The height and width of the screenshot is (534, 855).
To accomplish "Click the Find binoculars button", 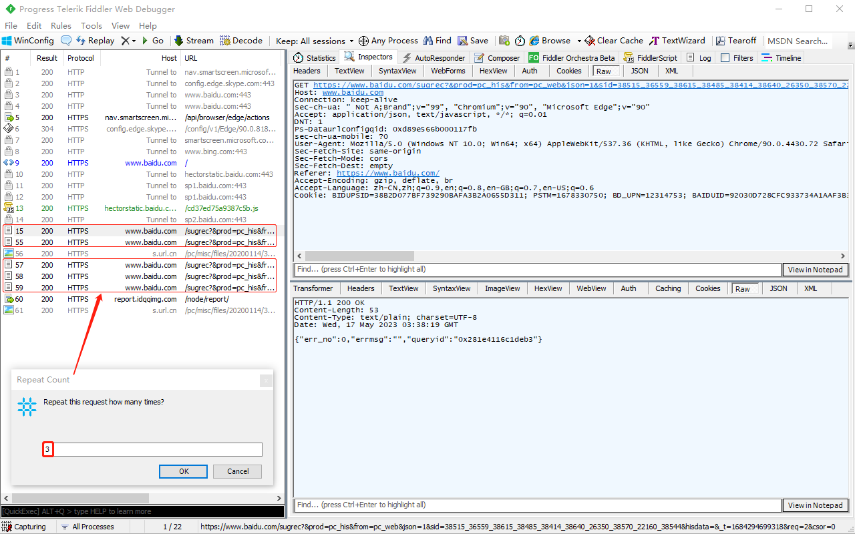I will click(437, 41).
